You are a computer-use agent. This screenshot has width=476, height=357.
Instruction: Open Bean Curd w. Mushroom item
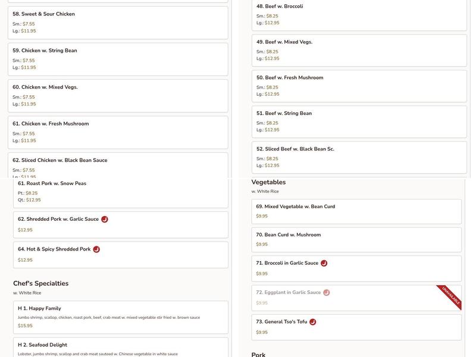point(356,239)
